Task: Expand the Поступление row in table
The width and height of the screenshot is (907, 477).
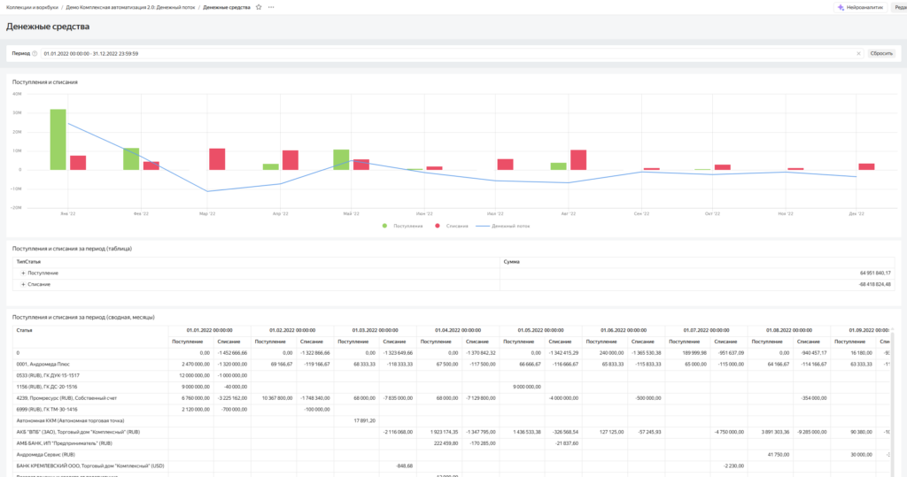Action: 22,273
